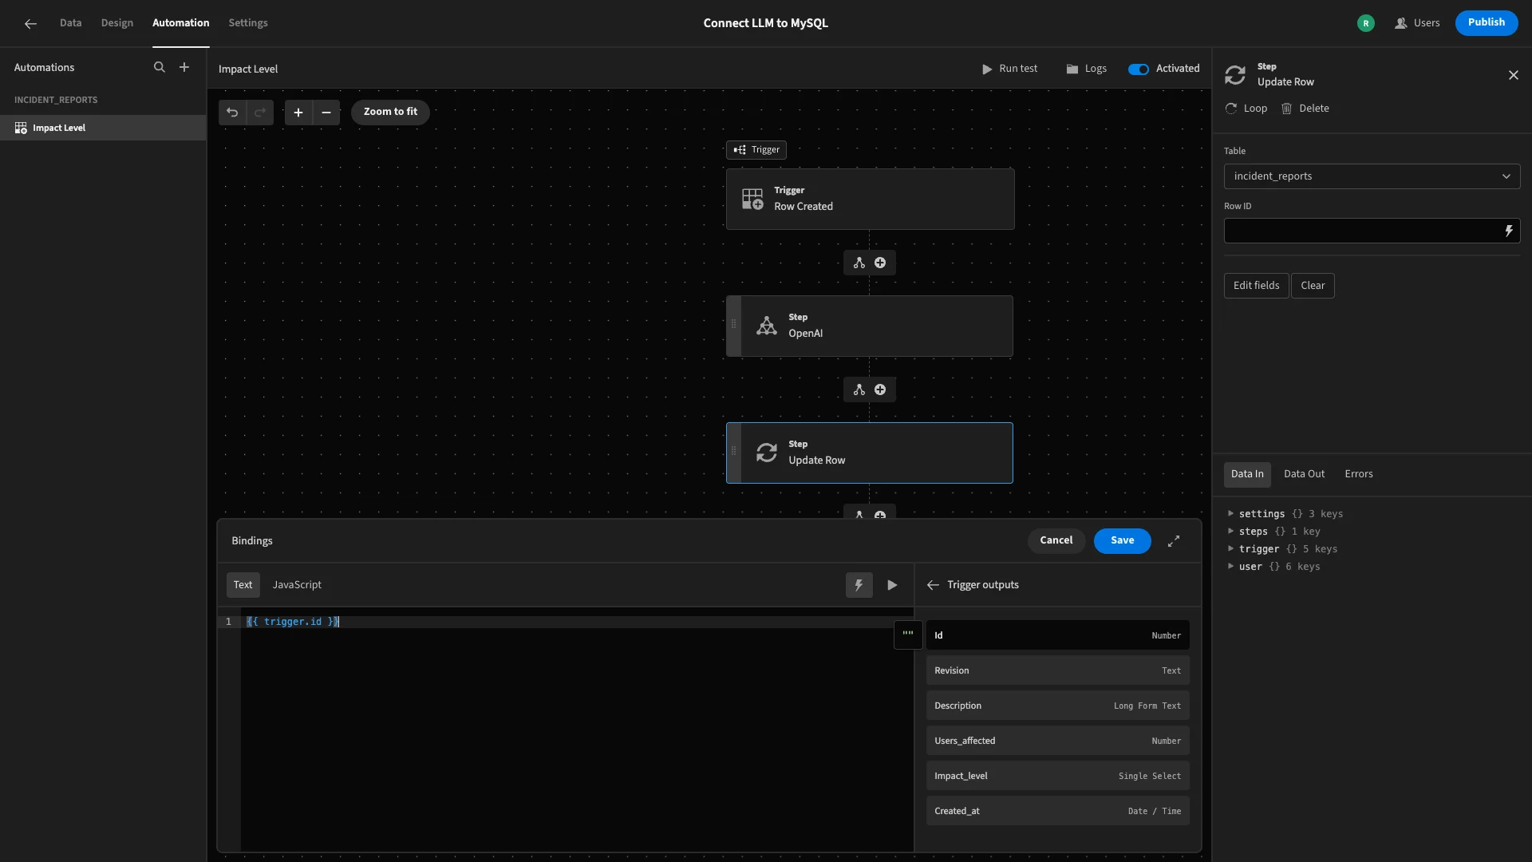Image resolution: width=1532 pixels, height=862 pixels.
Task: Switch to the Data Out tab
Action: [1304, 474]
